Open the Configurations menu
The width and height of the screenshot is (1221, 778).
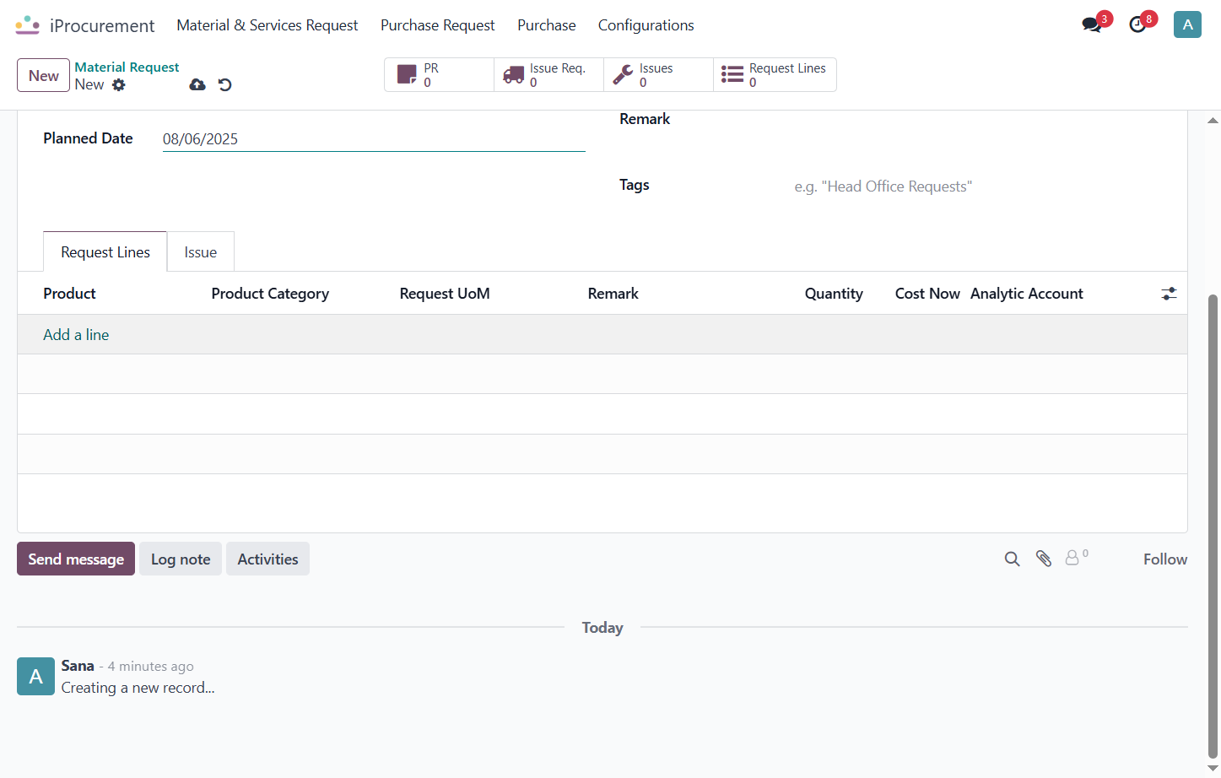point(646,25)
